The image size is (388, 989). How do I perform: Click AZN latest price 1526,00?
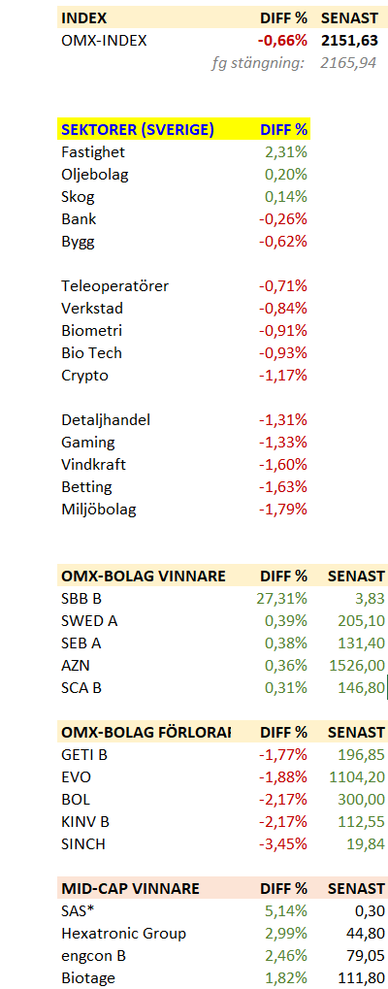tap(357, 666)
